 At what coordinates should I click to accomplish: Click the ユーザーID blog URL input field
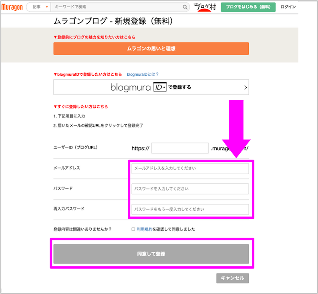[x=180, y=148]
